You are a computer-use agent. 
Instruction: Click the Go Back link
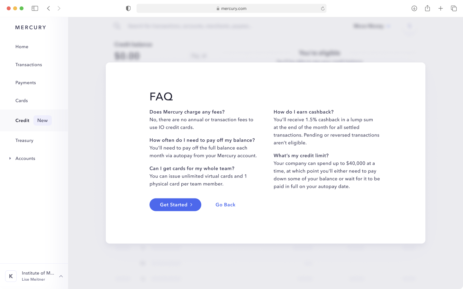[x=225, y=205]
